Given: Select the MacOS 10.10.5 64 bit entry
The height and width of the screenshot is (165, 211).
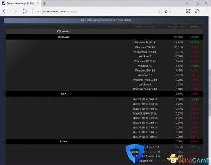Looking at the screenshot, I should point(145,104).
